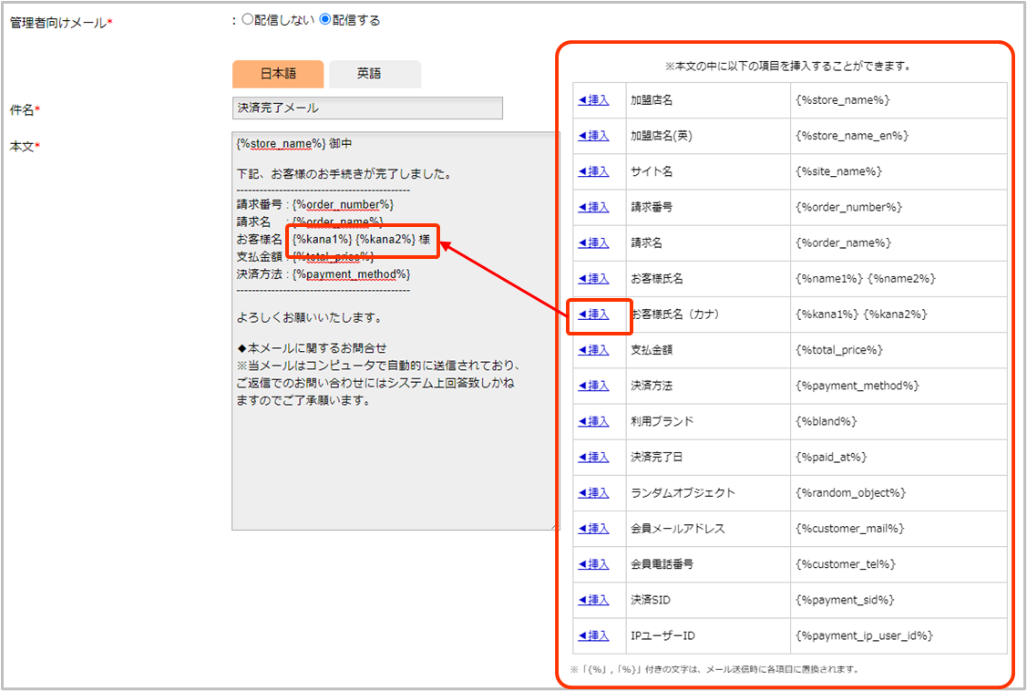Insert the 加盟店名 placeholder
The height and width of the screenshot is (691, 1027).
(x=593, y=100)
